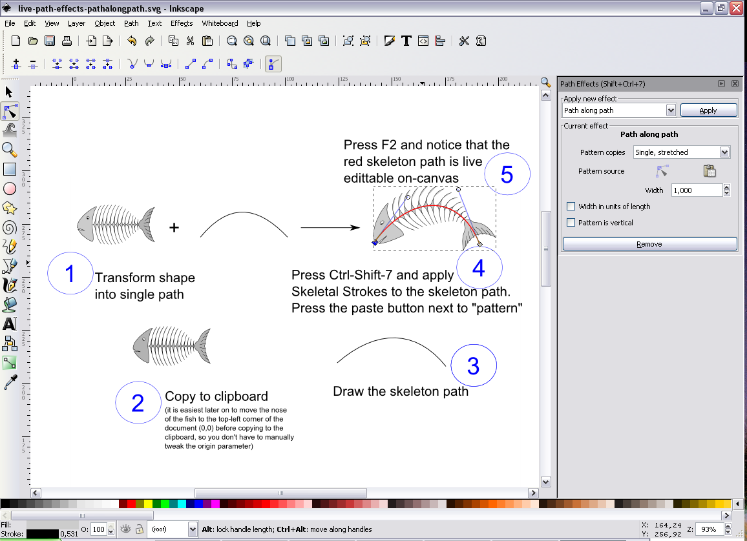Open the Effects menu
This screenshot has width=747, height=541.
(182, 23)
